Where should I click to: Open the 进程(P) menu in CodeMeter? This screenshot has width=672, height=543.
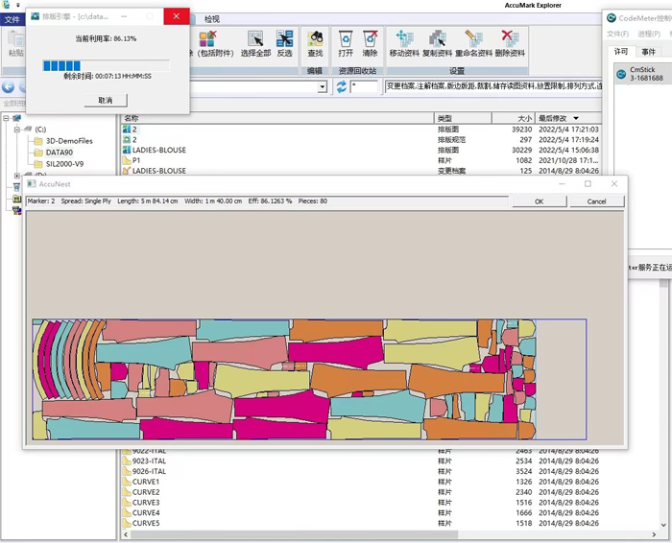pos(649,34)
